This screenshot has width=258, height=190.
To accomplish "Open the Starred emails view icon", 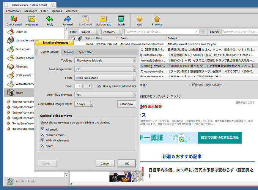I will coord(11,58).
